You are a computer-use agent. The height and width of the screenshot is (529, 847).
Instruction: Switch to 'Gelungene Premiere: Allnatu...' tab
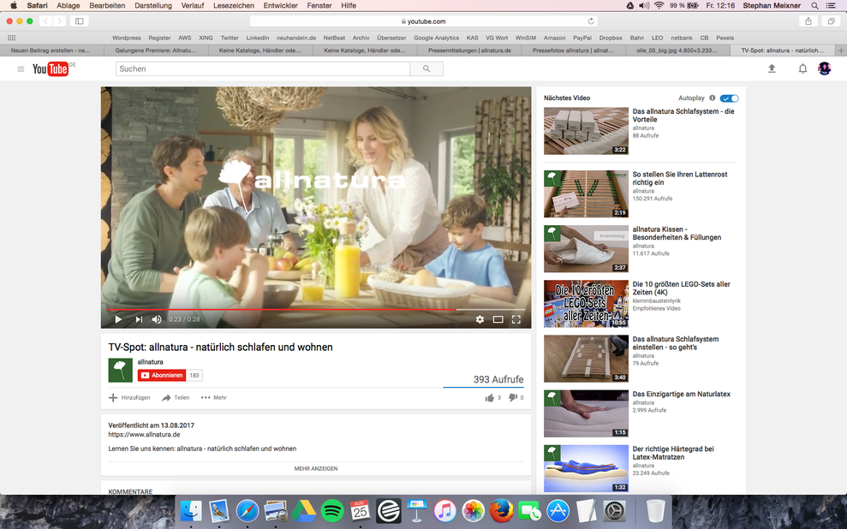[156, 51]
